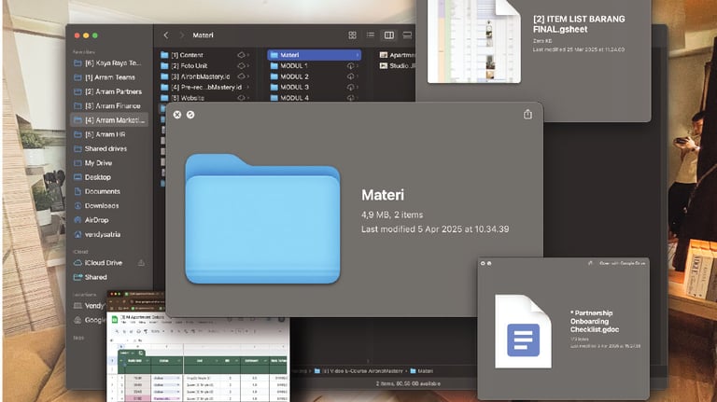Select the [4] Pre-rec...bMastery.id folder
The image size is (717, 402).
[x=206, y=87]
